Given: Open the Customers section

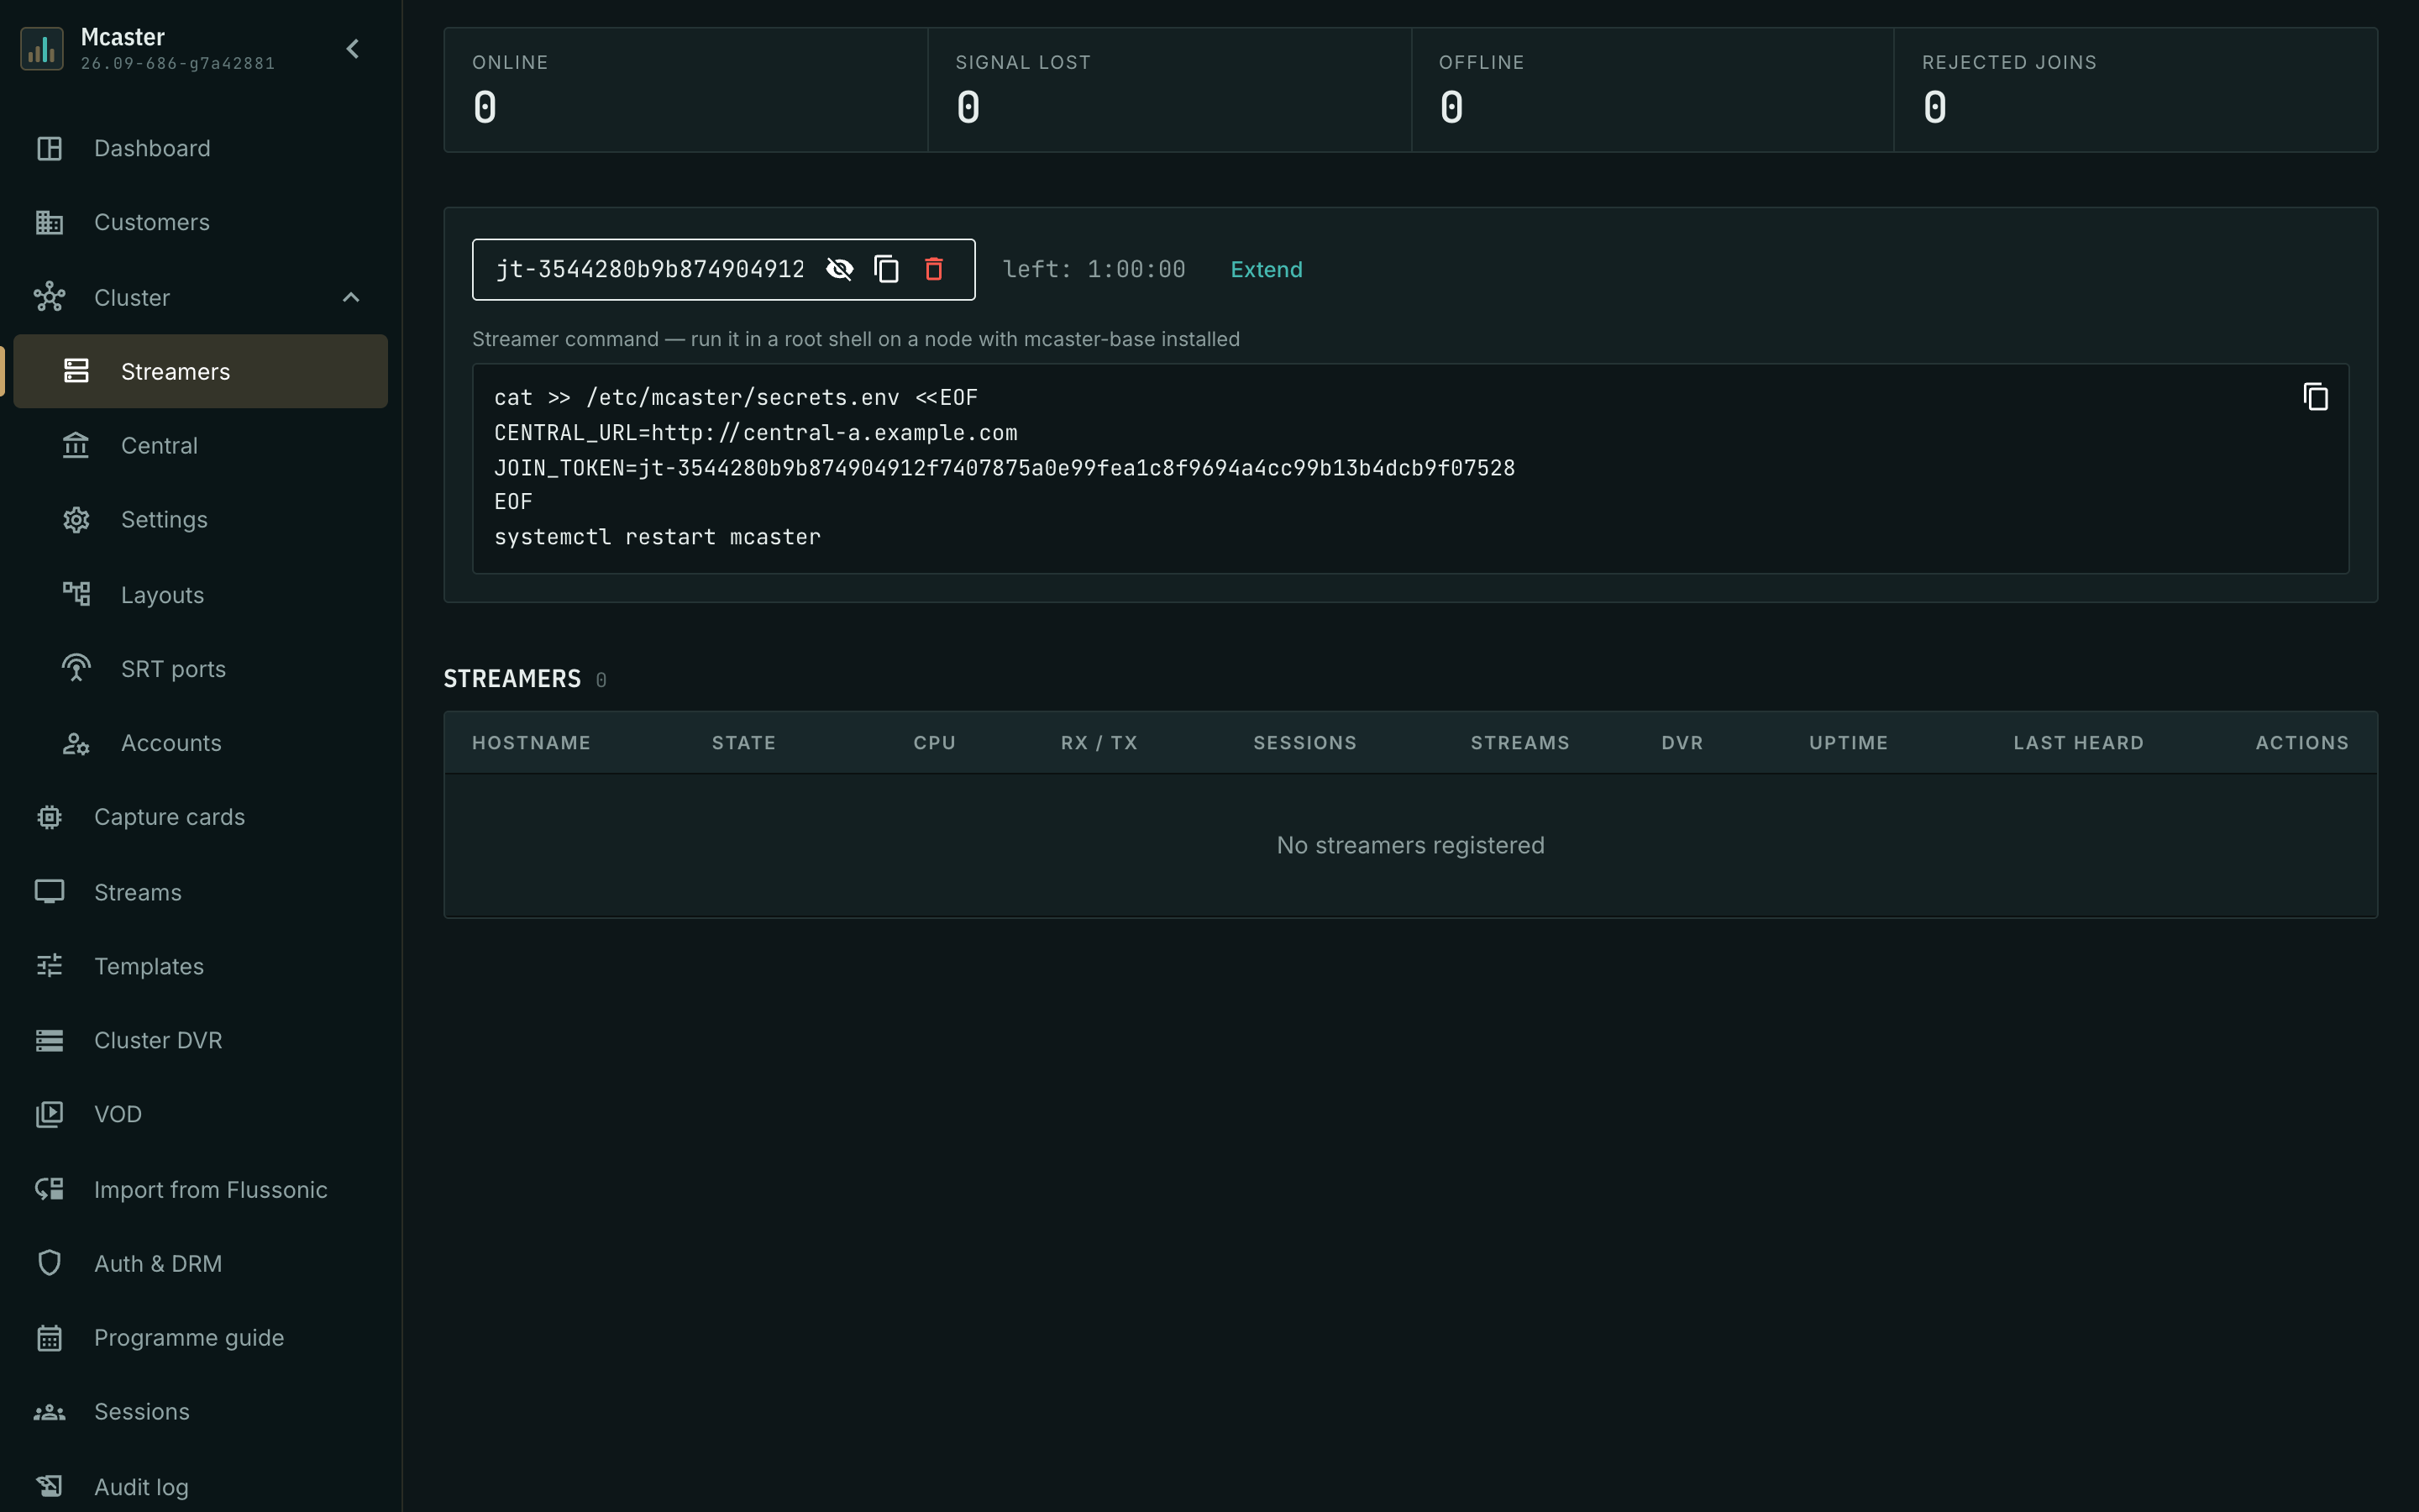Looking at the screenshot, I should (201, 222).
